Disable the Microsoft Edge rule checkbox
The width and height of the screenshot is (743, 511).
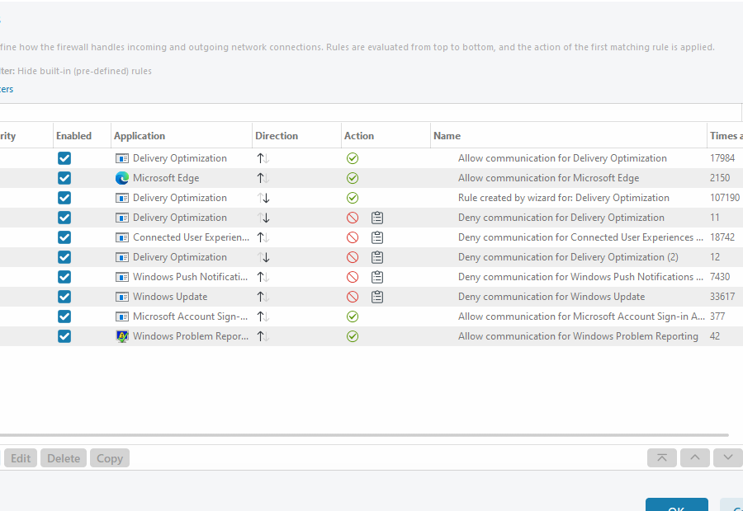coord(64,178)
